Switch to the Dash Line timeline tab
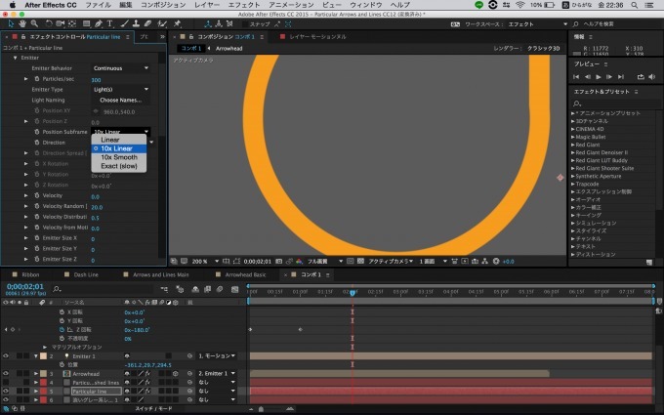This screenshot has width=664, height=415. click(86, 275)
